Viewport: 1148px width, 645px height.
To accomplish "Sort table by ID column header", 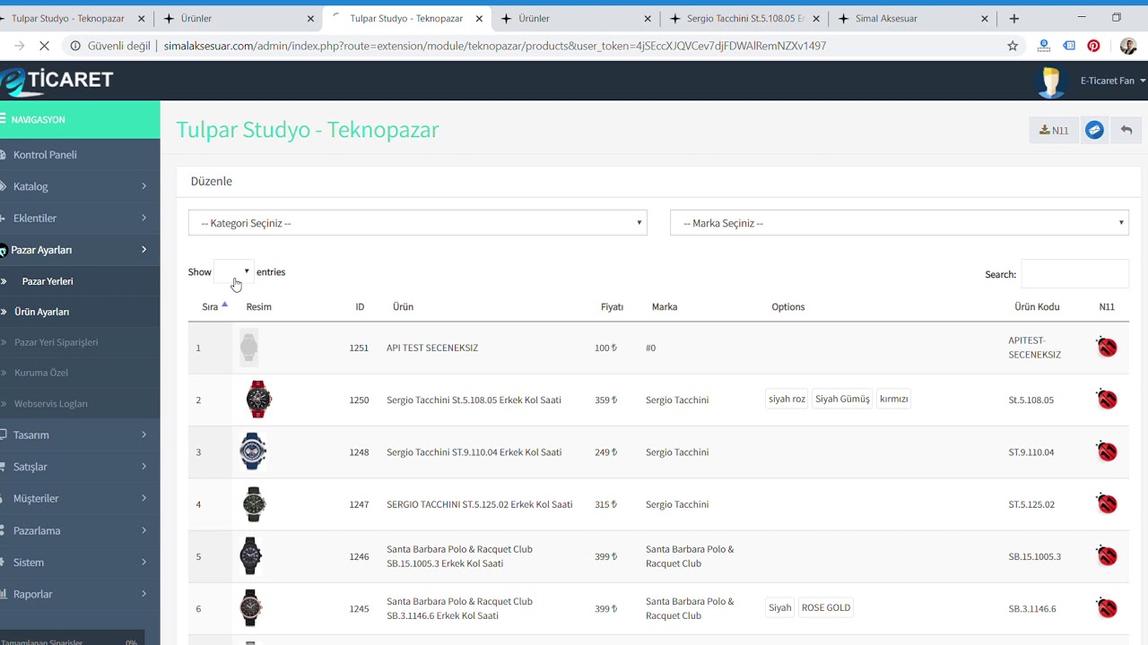I will (360, 306).
